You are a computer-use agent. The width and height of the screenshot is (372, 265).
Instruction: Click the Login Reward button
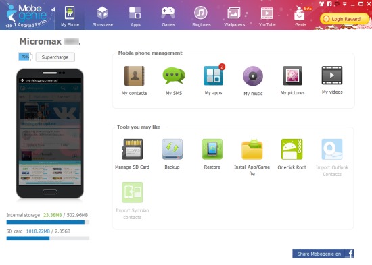click(x=344, y=19)
